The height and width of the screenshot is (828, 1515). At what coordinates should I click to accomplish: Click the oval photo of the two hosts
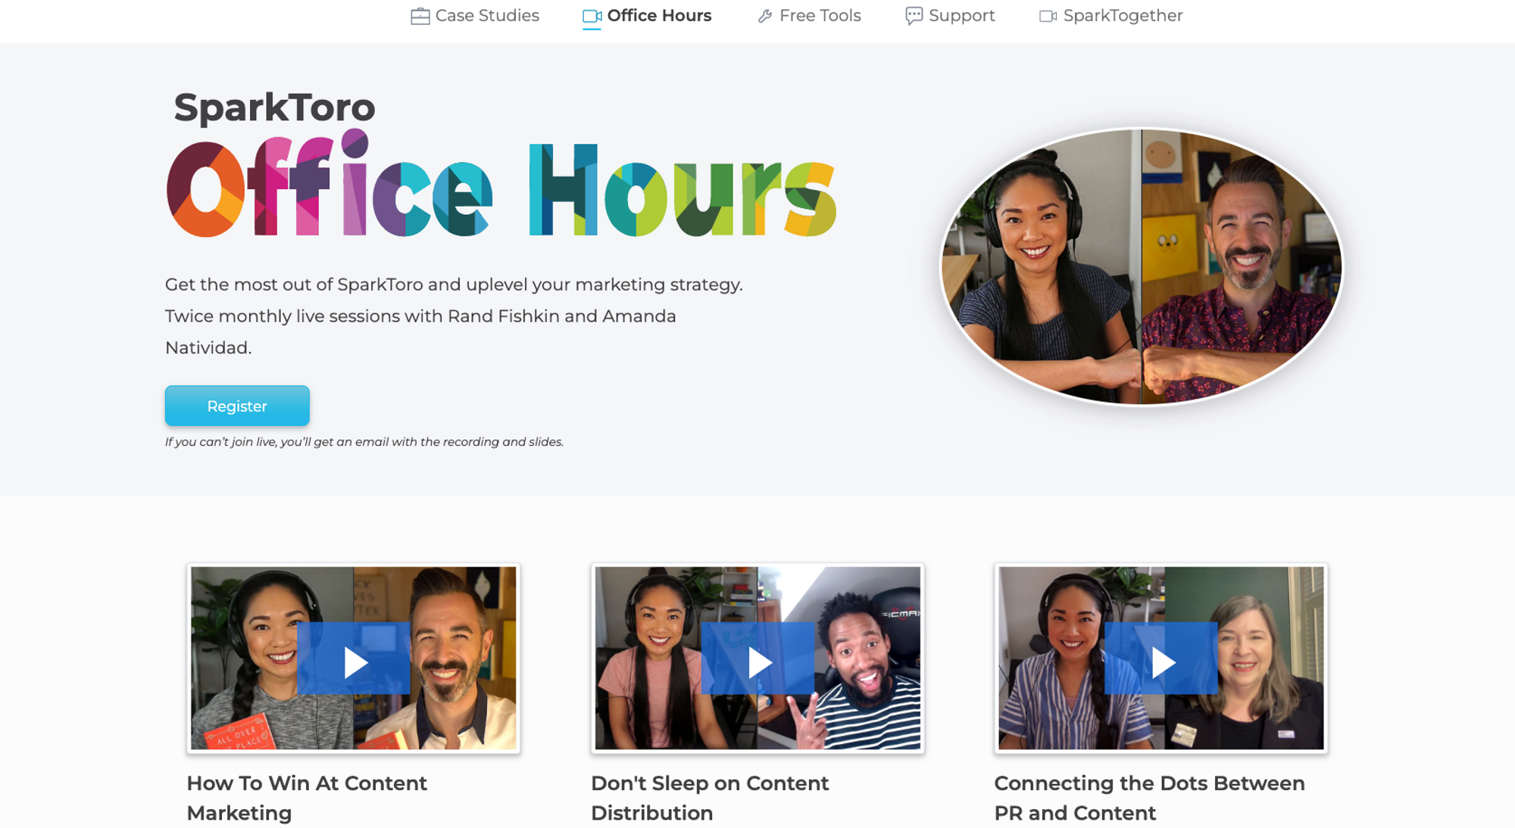1142,266
